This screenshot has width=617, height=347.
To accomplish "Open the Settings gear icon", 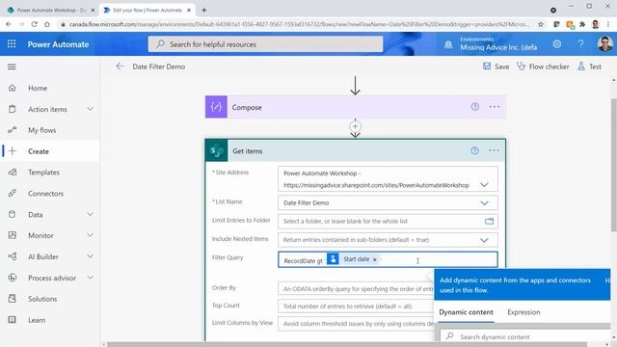I will (557, 44).
